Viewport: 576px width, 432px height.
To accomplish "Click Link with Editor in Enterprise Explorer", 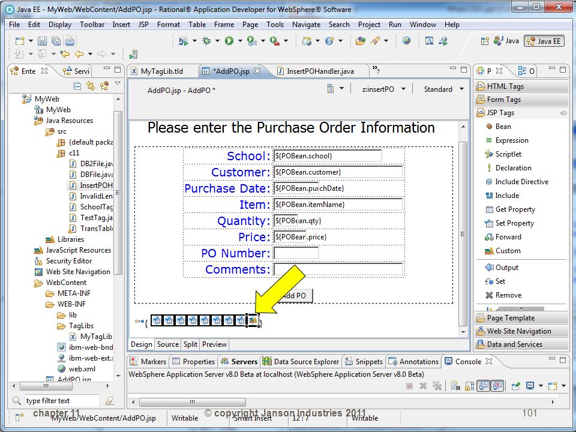I will point(91,86).
